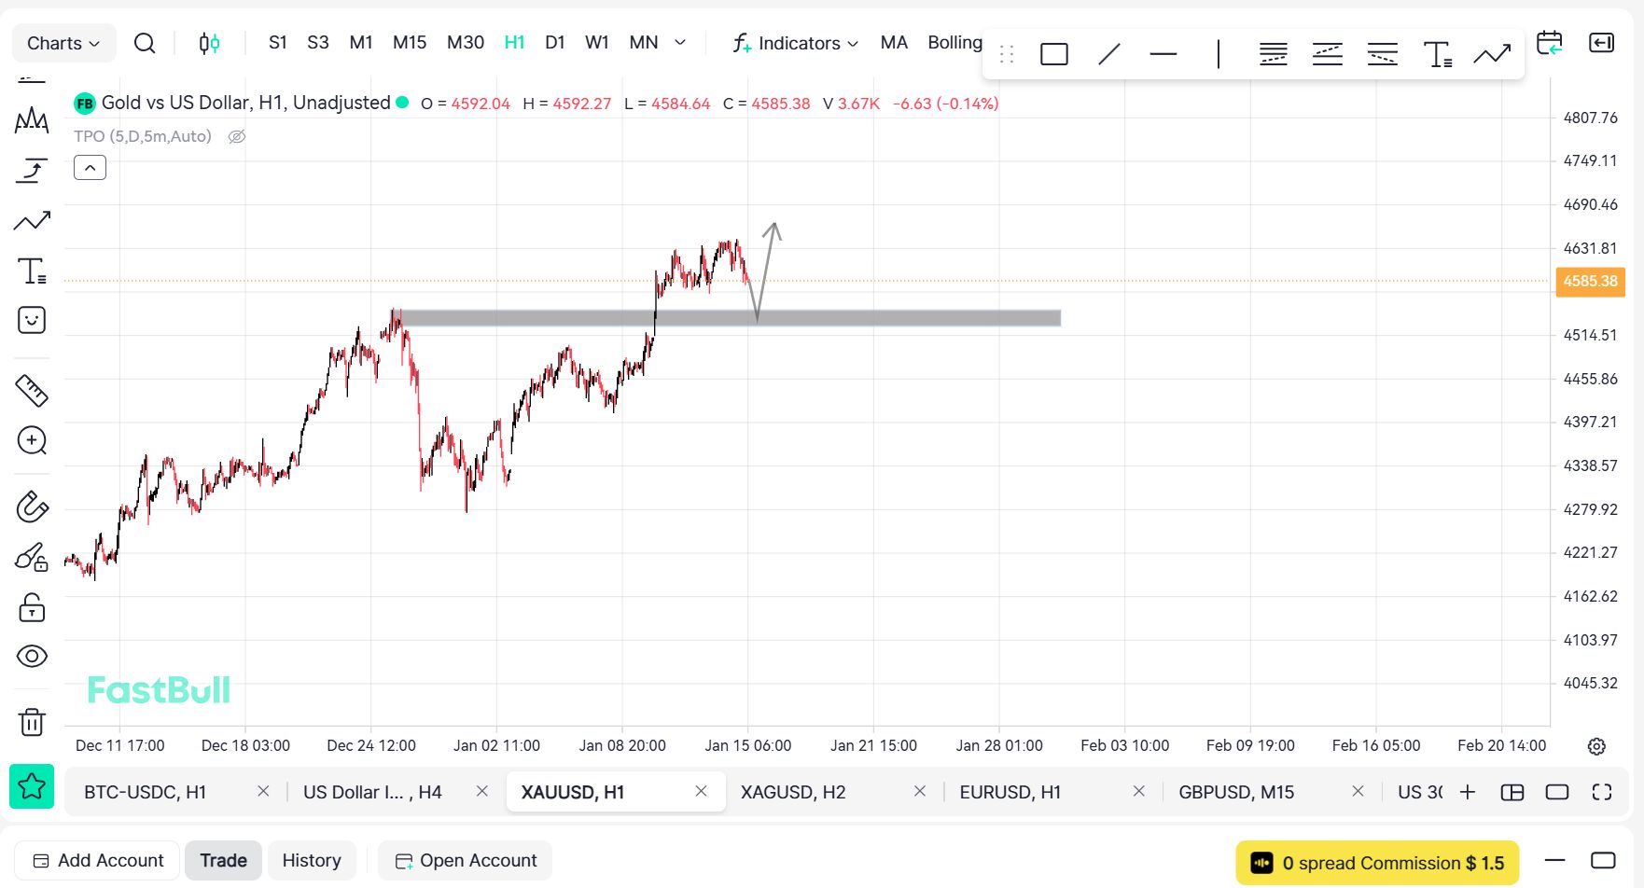The height and width of the screenshot is (888, 1644).
Task: Click the Open Account button
Action: point(466,860)
